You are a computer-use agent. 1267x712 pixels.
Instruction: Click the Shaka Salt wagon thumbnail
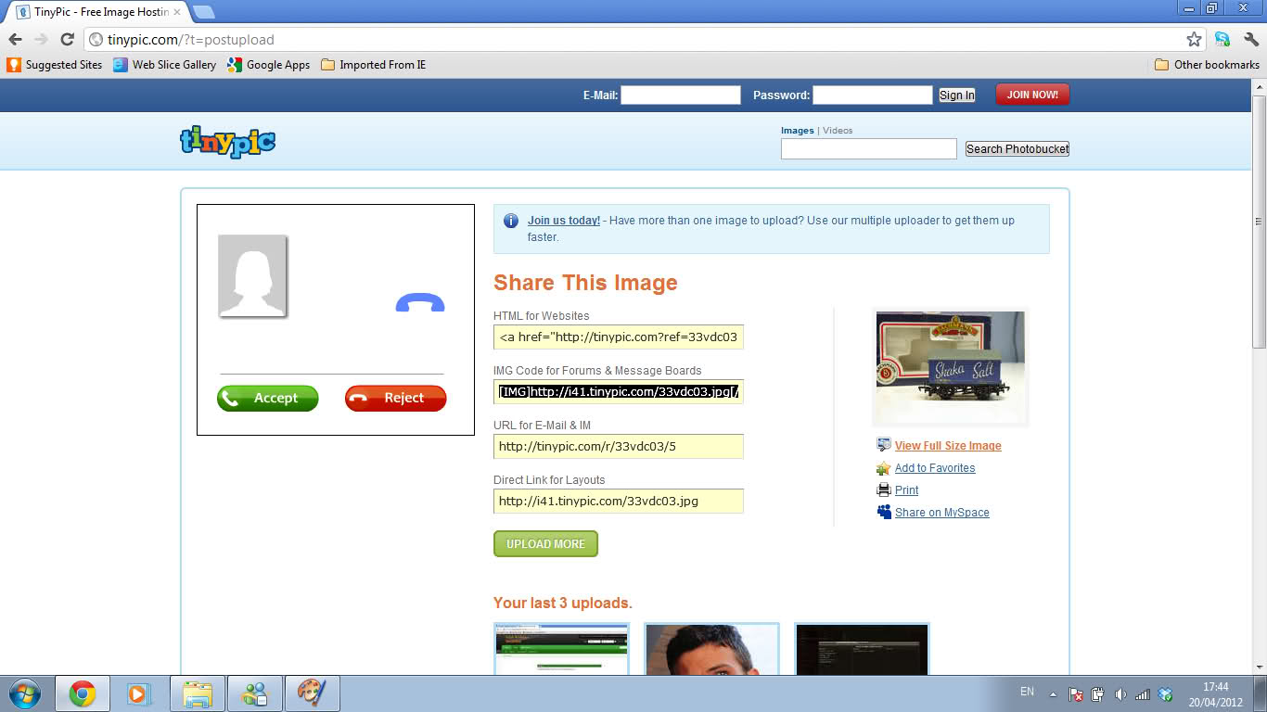950,367
